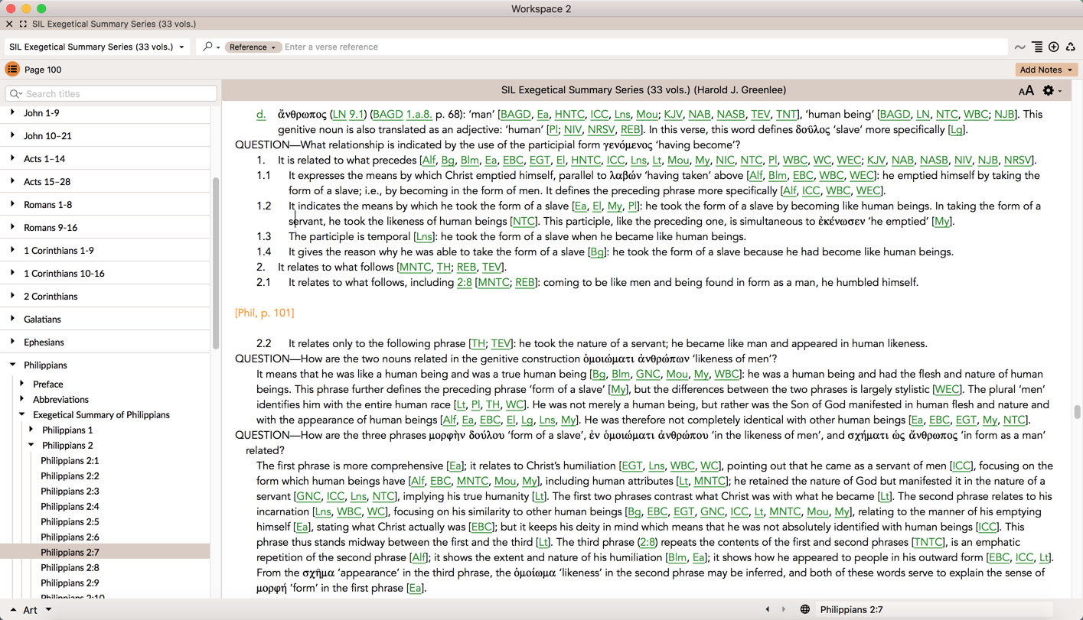Select Philippians 2:8 in the tree
1083x620 pixels.
[x=70, y=568]
